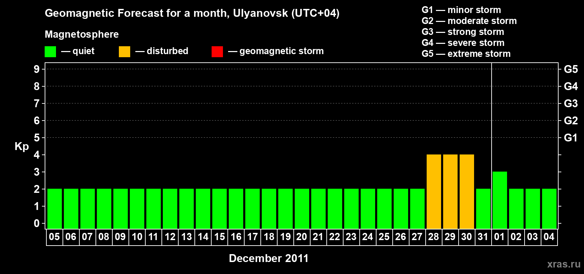Click date label 20 on the axis

(x=302, y=237)
